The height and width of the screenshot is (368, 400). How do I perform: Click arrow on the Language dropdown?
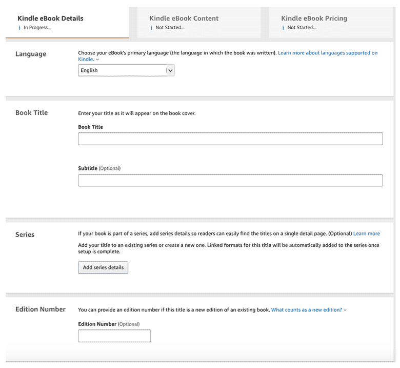point(170,70)
